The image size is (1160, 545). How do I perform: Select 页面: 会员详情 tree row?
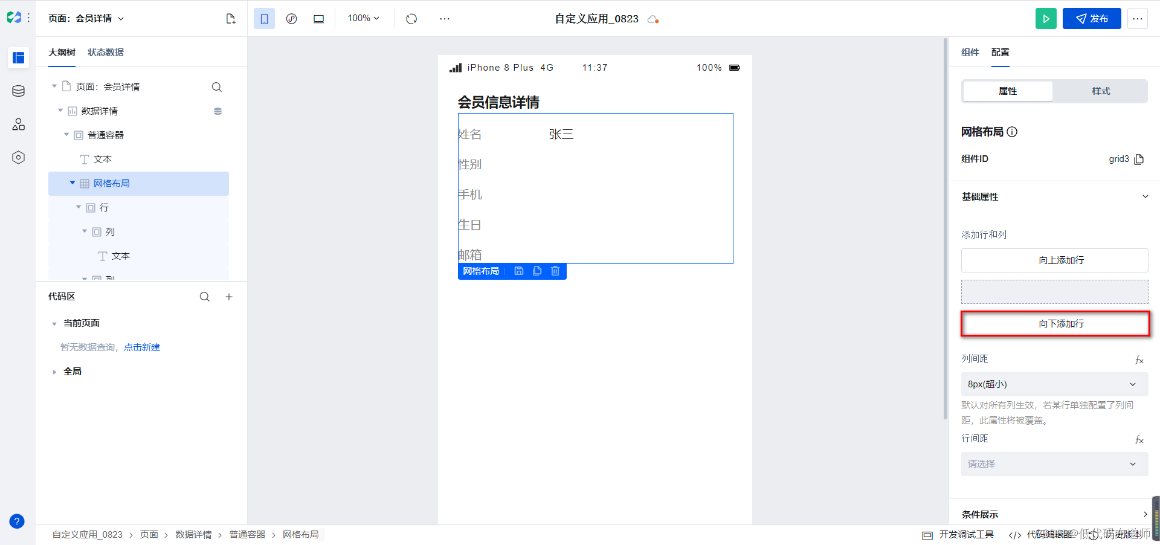[x=138, y=87]
